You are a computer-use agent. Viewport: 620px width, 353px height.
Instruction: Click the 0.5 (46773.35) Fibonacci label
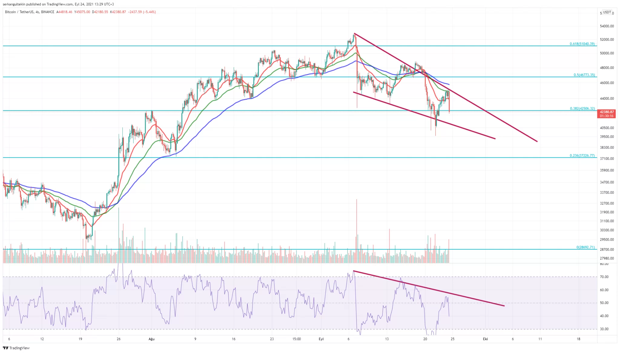(x=584, y=75)
